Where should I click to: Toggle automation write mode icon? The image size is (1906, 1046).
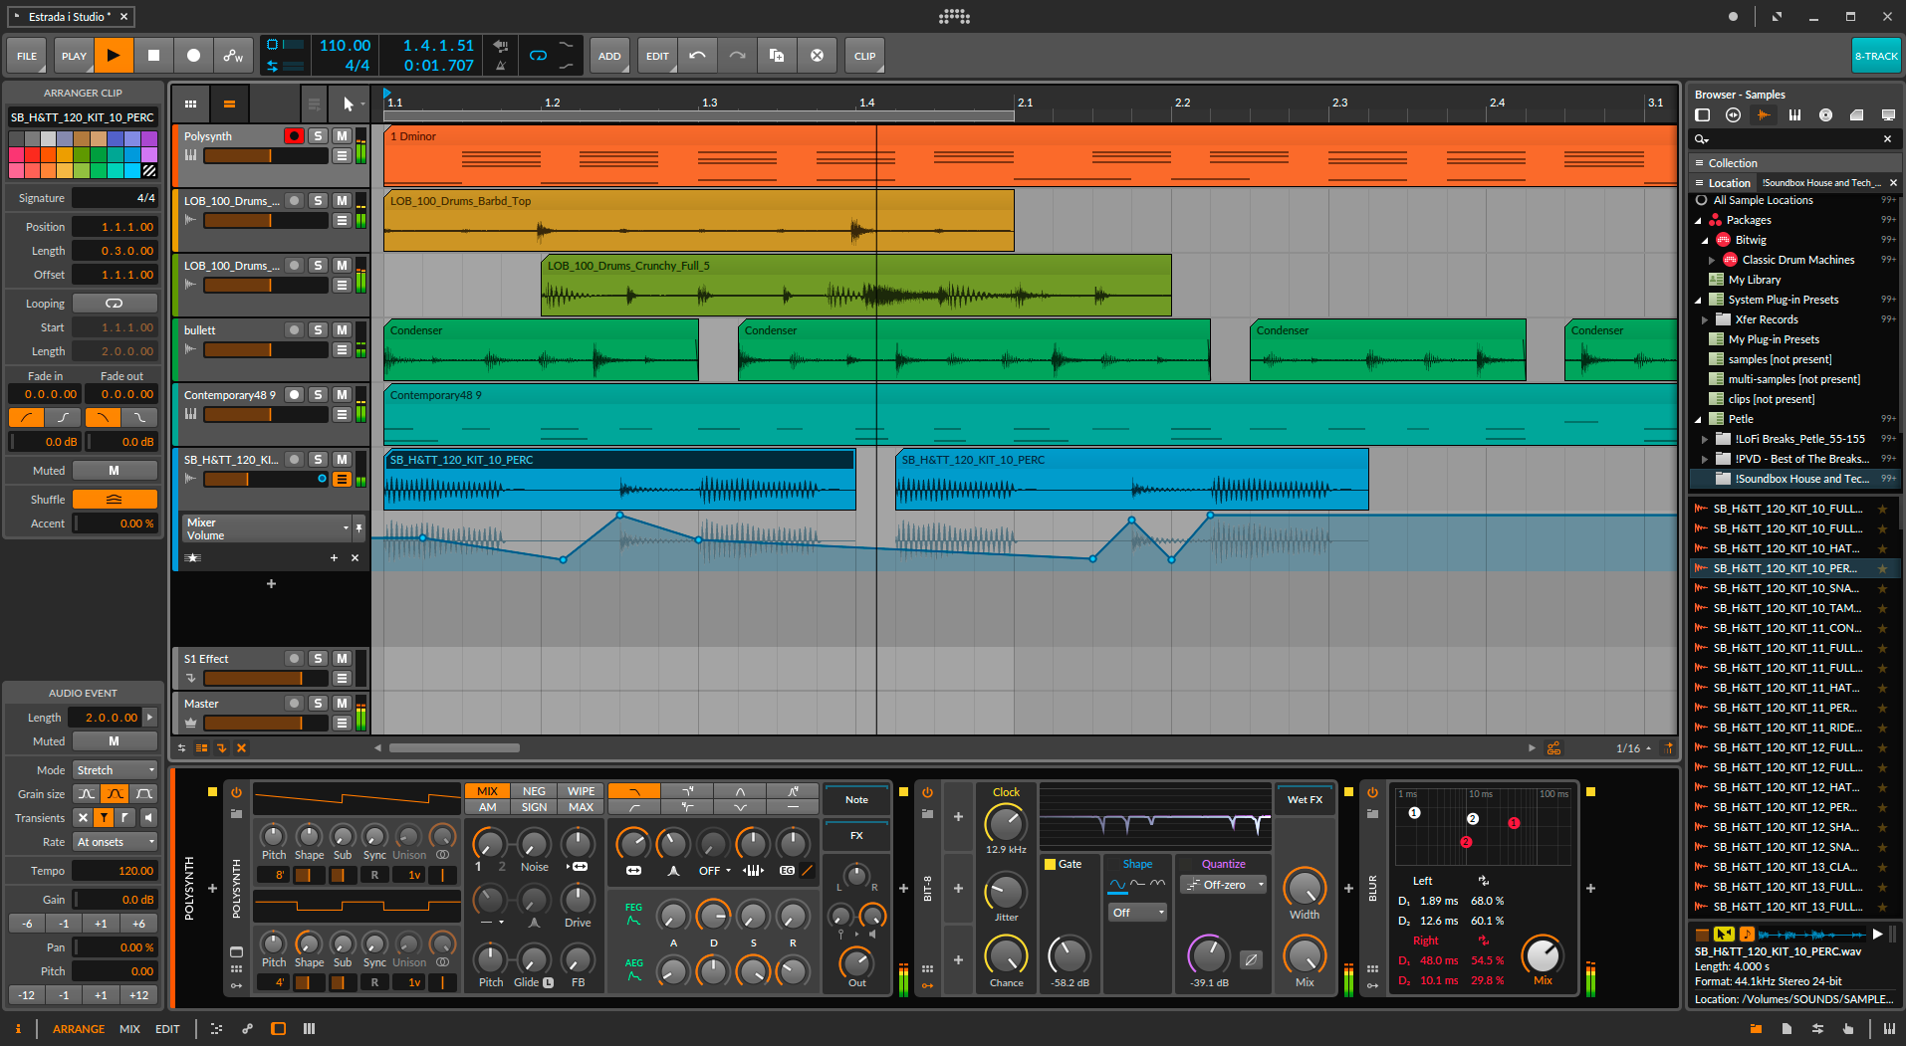tap(233, 56)
